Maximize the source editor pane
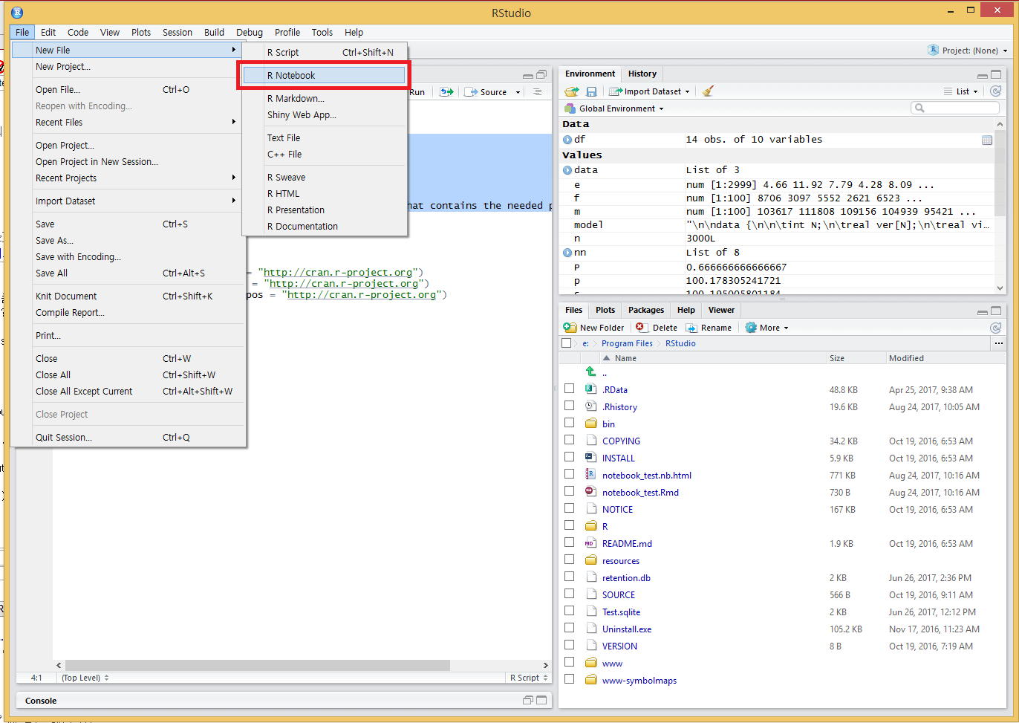This screenshot has width=1019, height=723. coord(541,74)
